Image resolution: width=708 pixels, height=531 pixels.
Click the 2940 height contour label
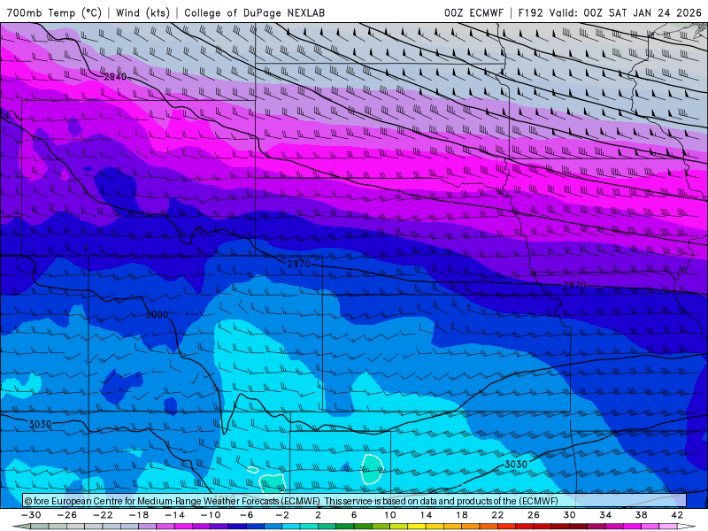click(x=115, y=77)
